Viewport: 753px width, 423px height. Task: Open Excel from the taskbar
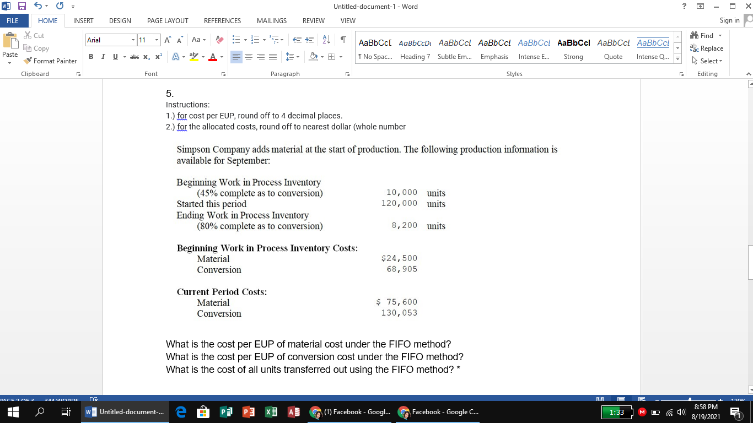click(x=271, y=411)
